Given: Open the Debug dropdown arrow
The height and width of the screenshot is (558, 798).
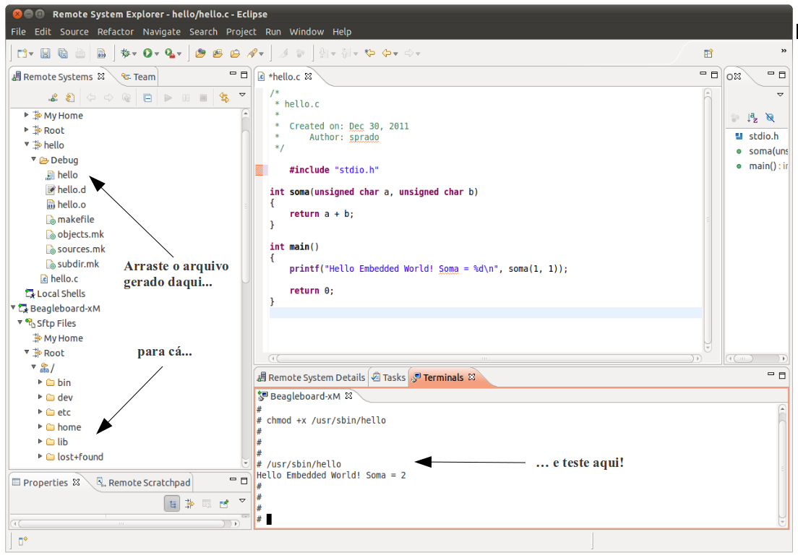Looking at the screenshot, I should pos(135,54).
